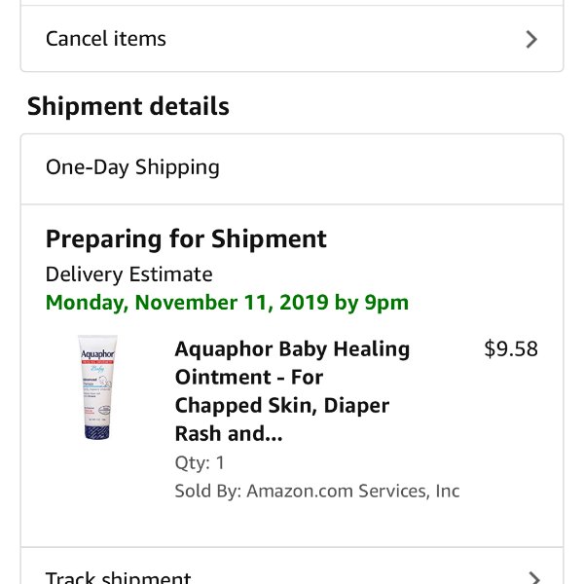Image resolution: width=584 pixels, height=584 pixels.
Task: Tap the $9.58 item price
Action: pos(511,348)
